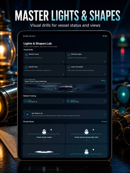The image size is (130, 173).
Task: Start the Identify View drill
Action: coord(44,70)
